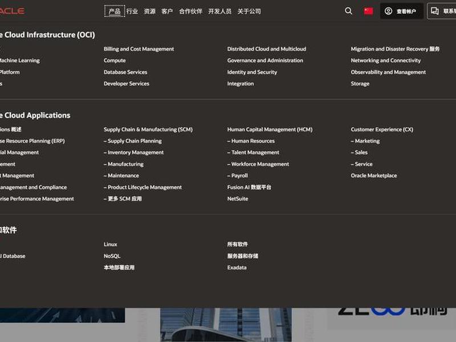
Task: Open the Exadata link
Action: (x=237, y=267)
